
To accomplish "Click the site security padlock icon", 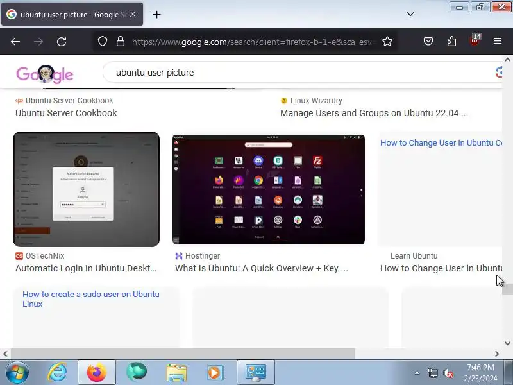I will [121, 41].
